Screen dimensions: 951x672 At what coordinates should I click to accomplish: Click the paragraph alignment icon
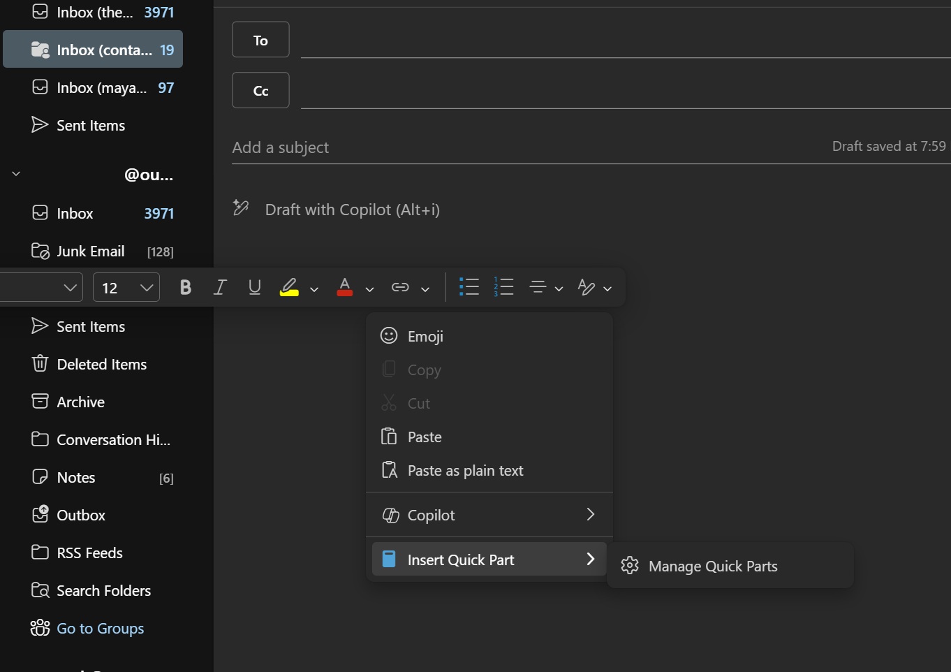[x=538, y=287]
